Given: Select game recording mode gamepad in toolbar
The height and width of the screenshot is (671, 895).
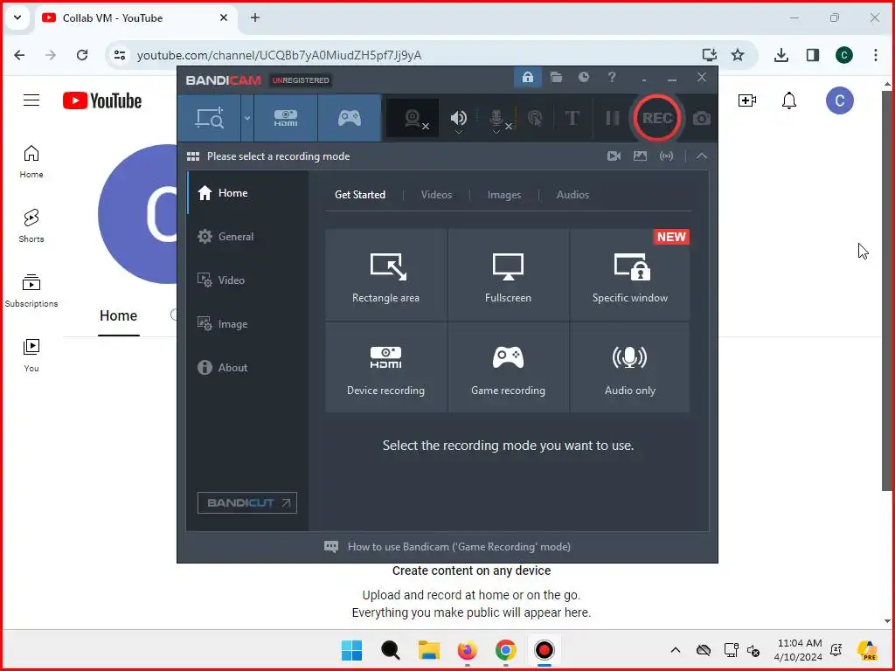Looking at the screenshot, I should [350, 118].
